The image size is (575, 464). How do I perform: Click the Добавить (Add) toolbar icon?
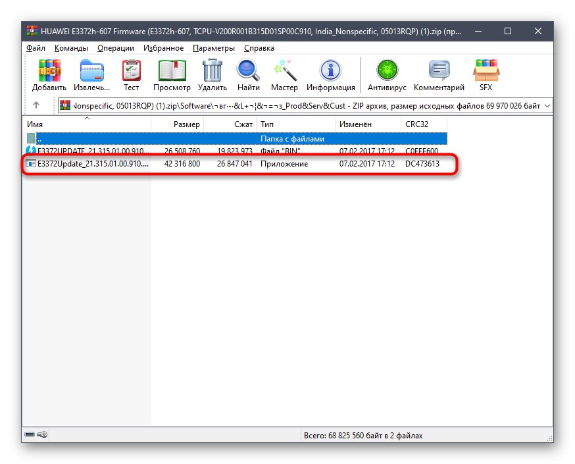point(49,70)
